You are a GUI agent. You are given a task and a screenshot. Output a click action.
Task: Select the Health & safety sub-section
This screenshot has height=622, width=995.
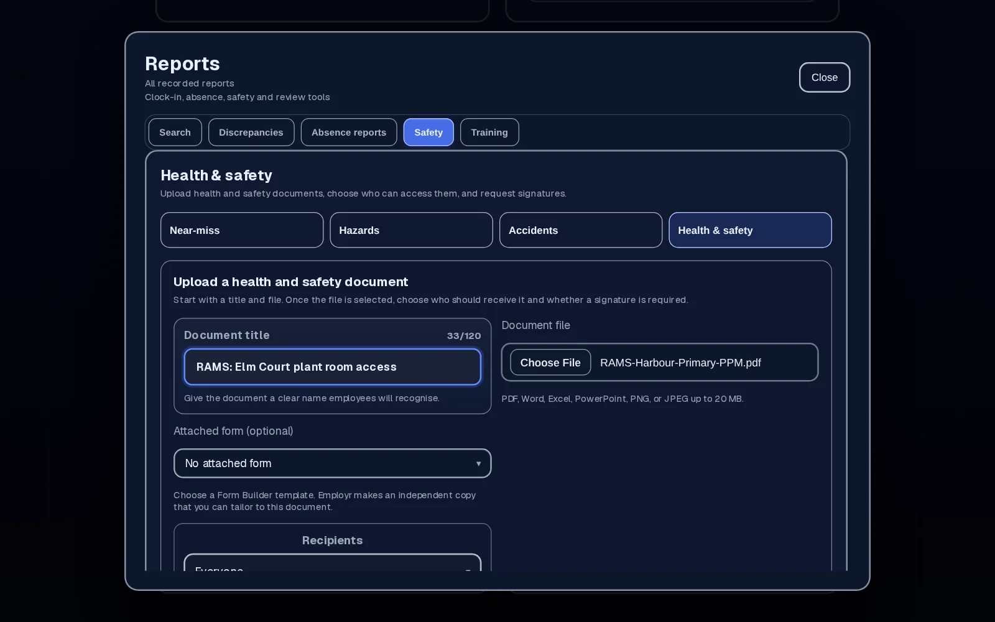[x=750, y=230]
